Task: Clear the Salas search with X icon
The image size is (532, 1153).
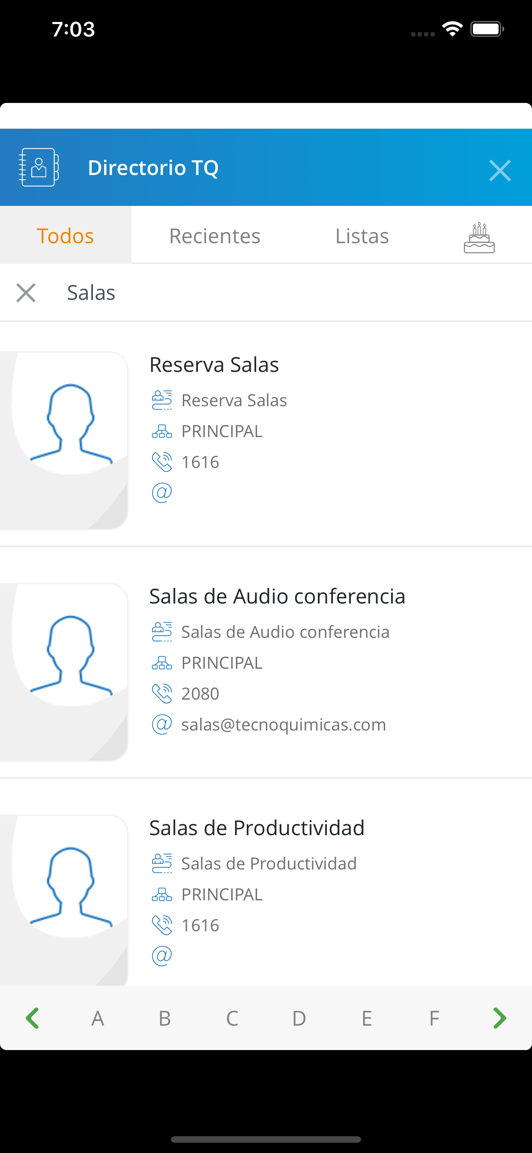Action: [26, 293]
